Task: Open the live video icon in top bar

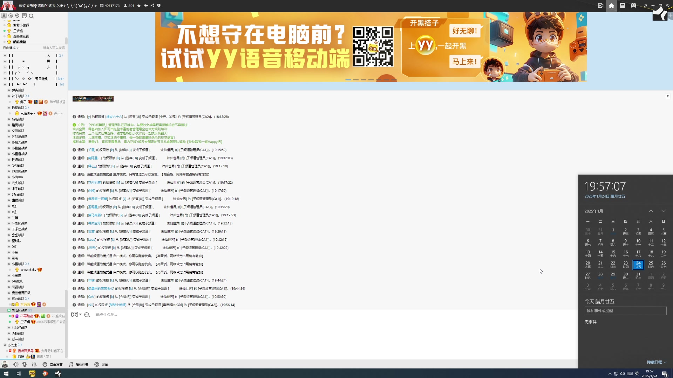Action: [x=600, y=6]
